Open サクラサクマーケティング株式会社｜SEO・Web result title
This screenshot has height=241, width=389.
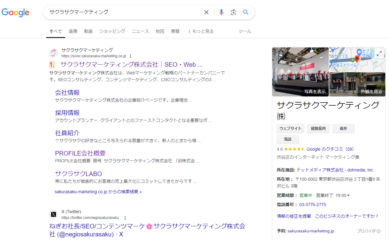132,65
